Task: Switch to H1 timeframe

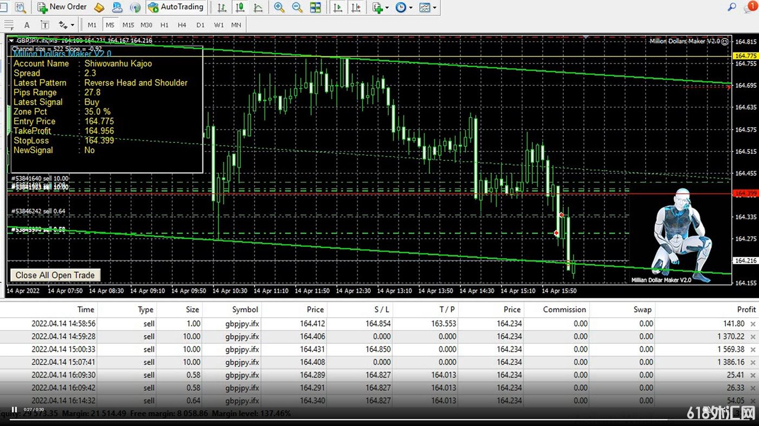Action: (x=164, y=25)
